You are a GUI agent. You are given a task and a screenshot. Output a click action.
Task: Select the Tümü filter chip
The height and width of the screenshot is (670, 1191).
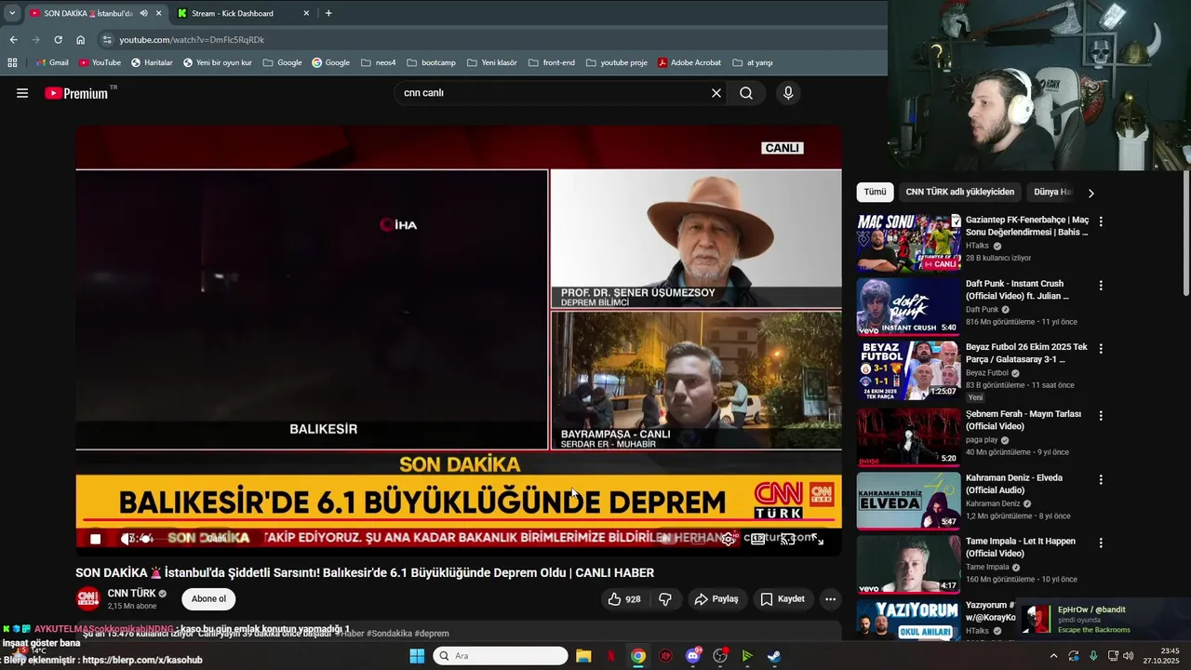[875, 192]
